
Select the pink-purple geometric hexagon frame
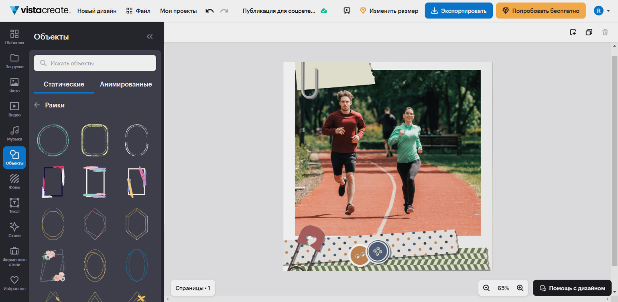pyautogui.click(x=95, y=224)
